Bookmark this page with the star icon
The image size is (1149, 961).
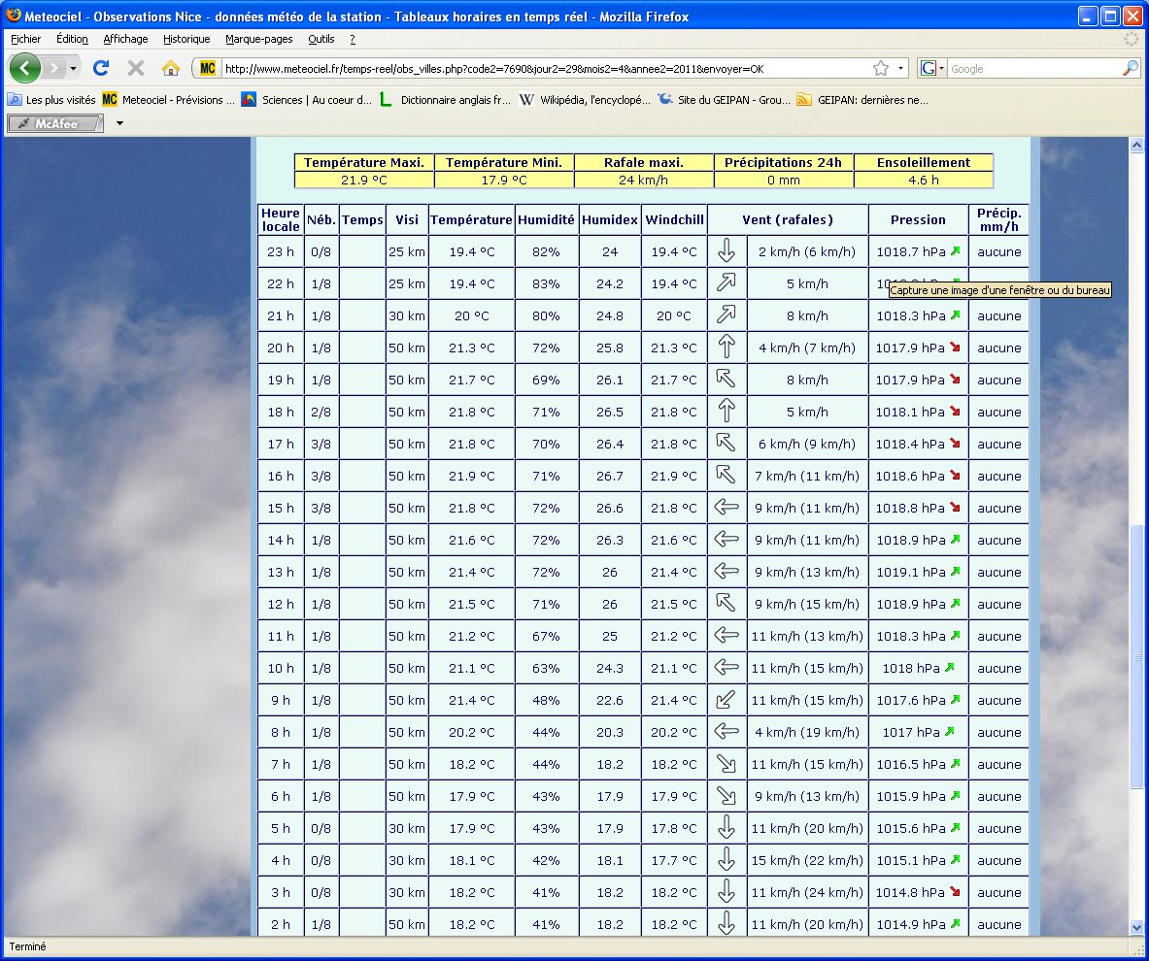[880, 68]
